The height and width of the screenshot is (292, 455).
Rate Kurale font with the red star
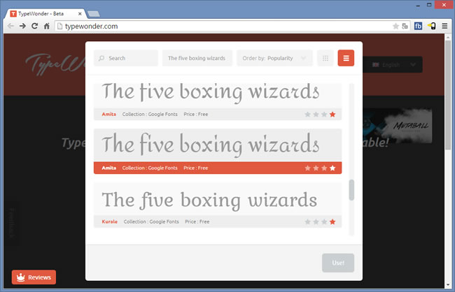tap(332, 222)
